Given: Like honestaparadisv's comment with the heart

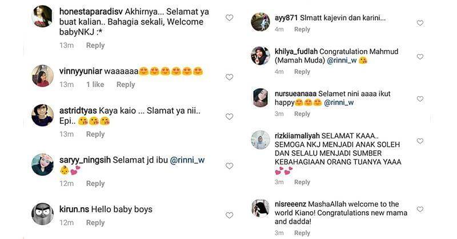Looking at the screenshot, I should 229,18.
